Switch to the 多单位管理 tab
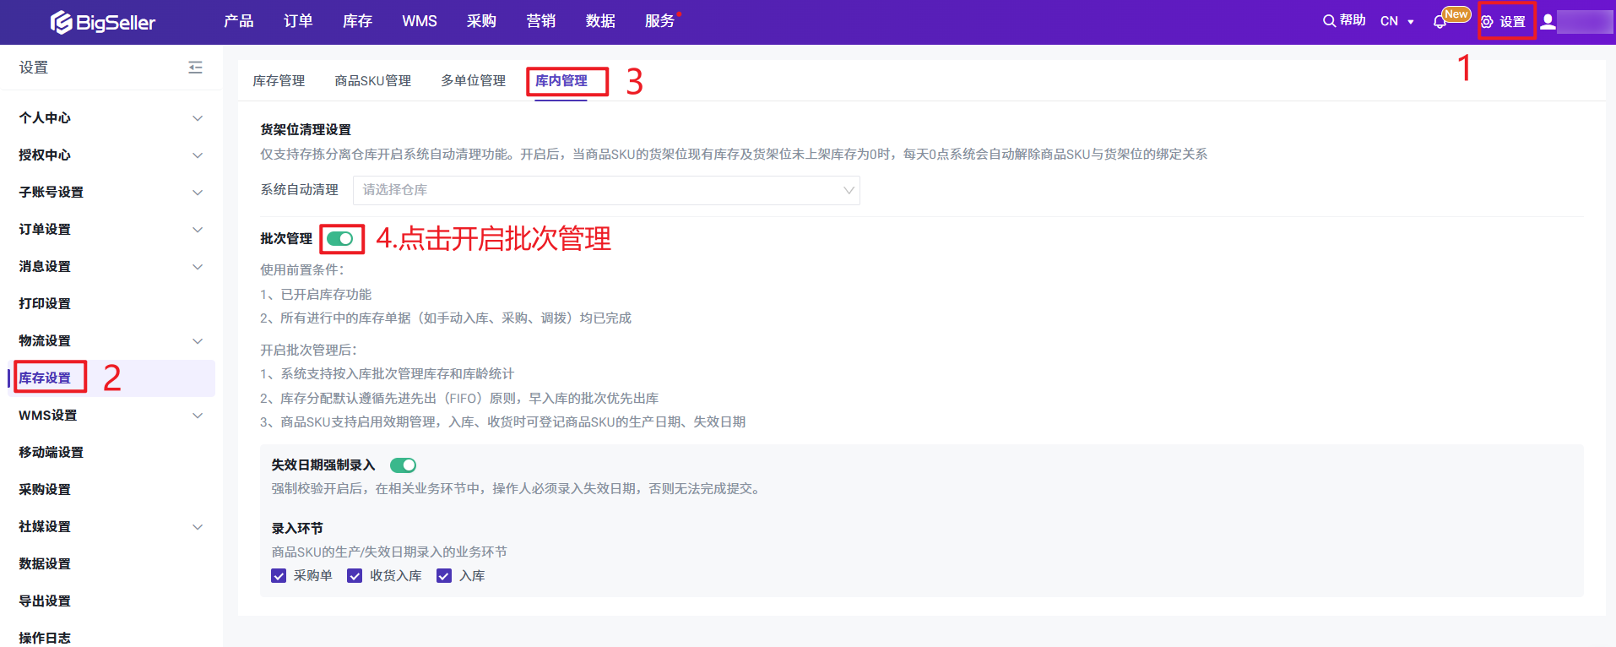1616x647 pixels. point(473,81)
